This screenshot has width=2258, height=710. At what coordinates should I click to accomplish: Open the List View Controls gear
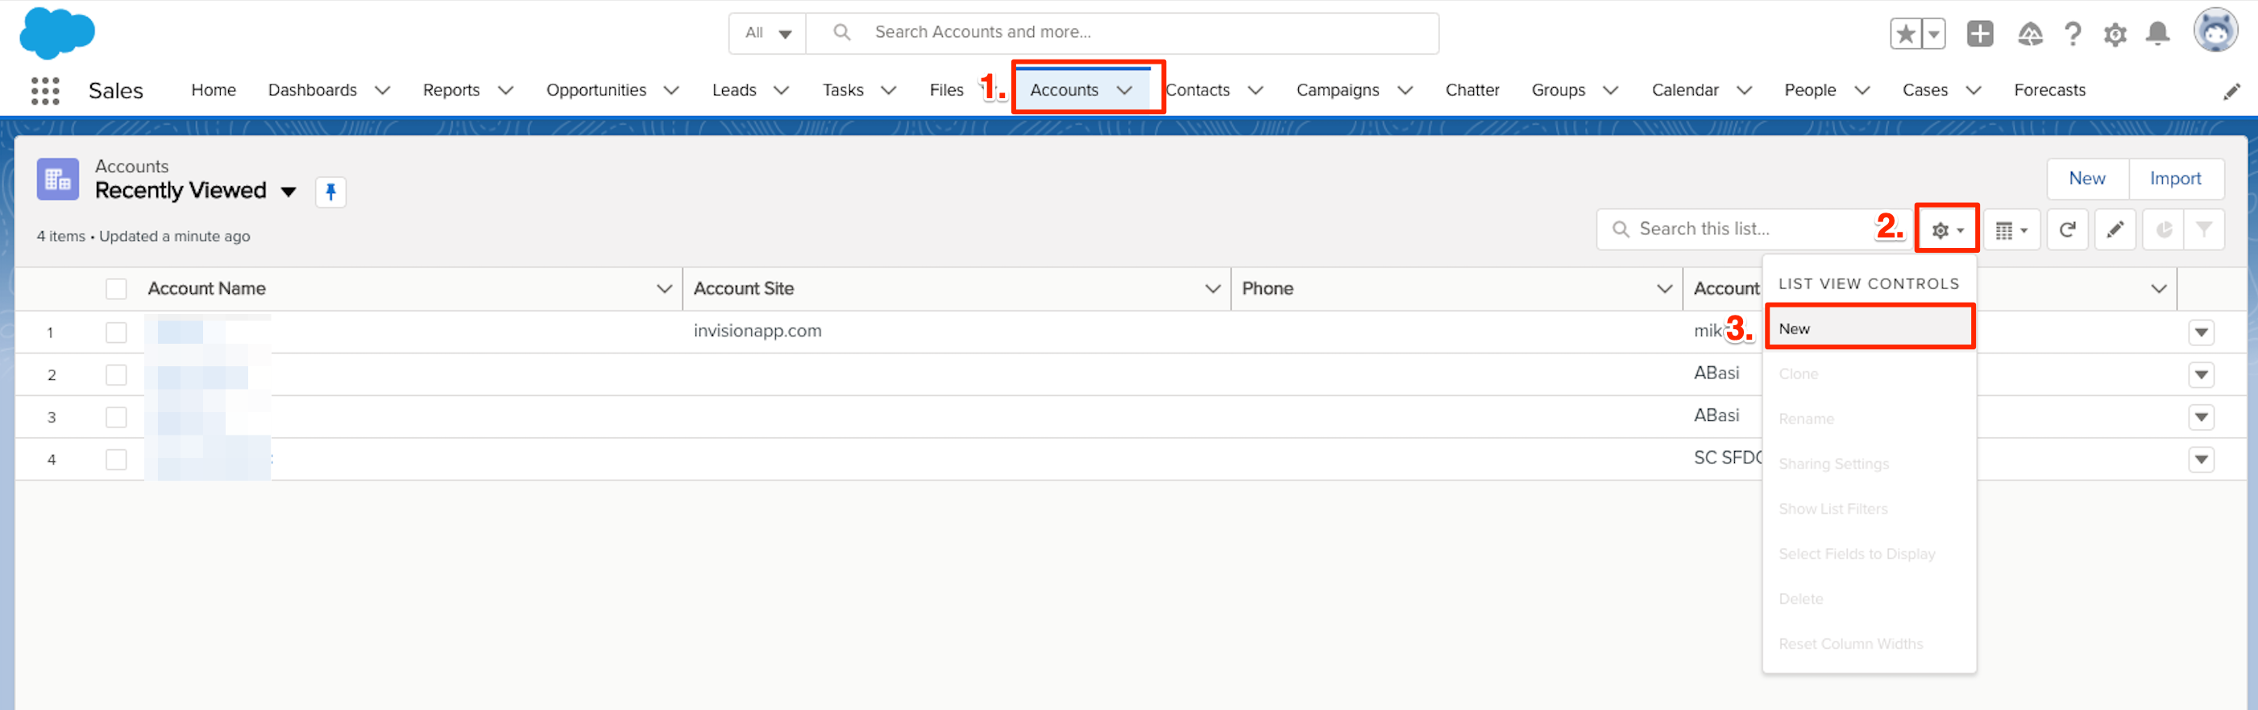(1946, 229)
